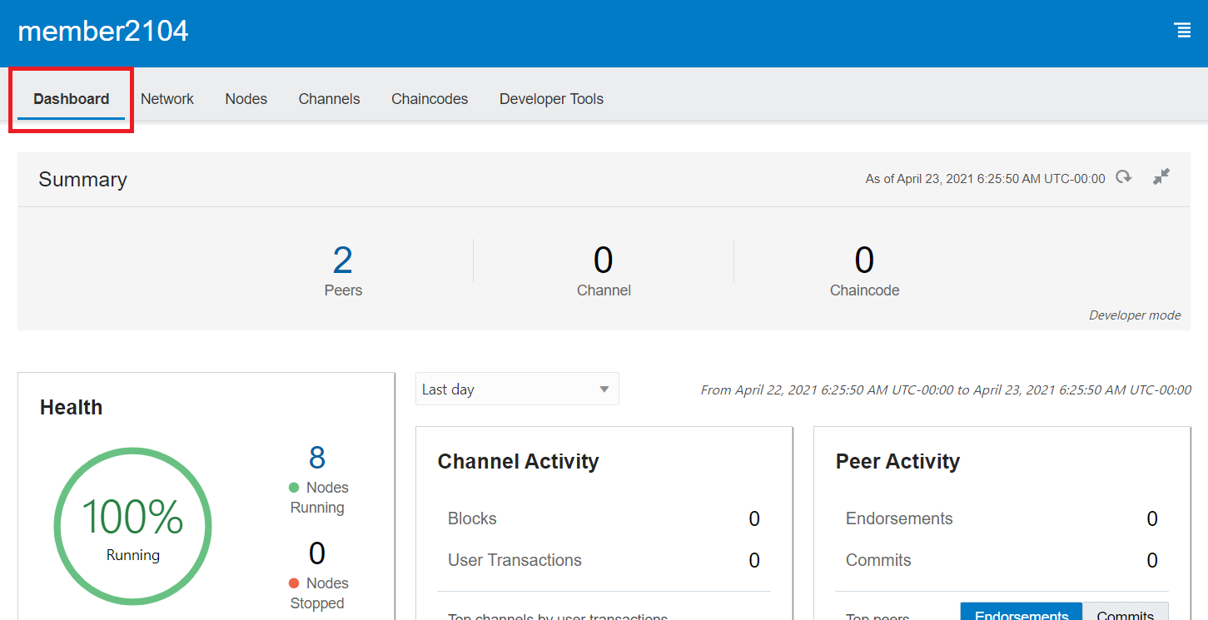Select the Channels tab

pyautogui.click(x=329, y=98)
